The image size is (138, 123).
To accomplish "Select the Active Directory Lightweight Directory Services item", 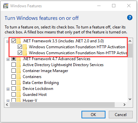I will pos(63,65).
